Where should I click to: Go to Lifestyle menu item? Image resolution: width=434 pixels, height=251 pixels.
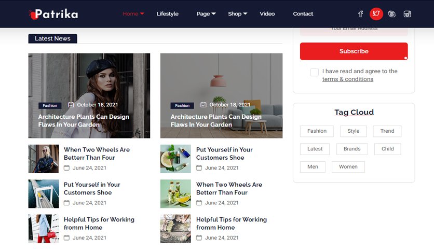coord(168,13)
